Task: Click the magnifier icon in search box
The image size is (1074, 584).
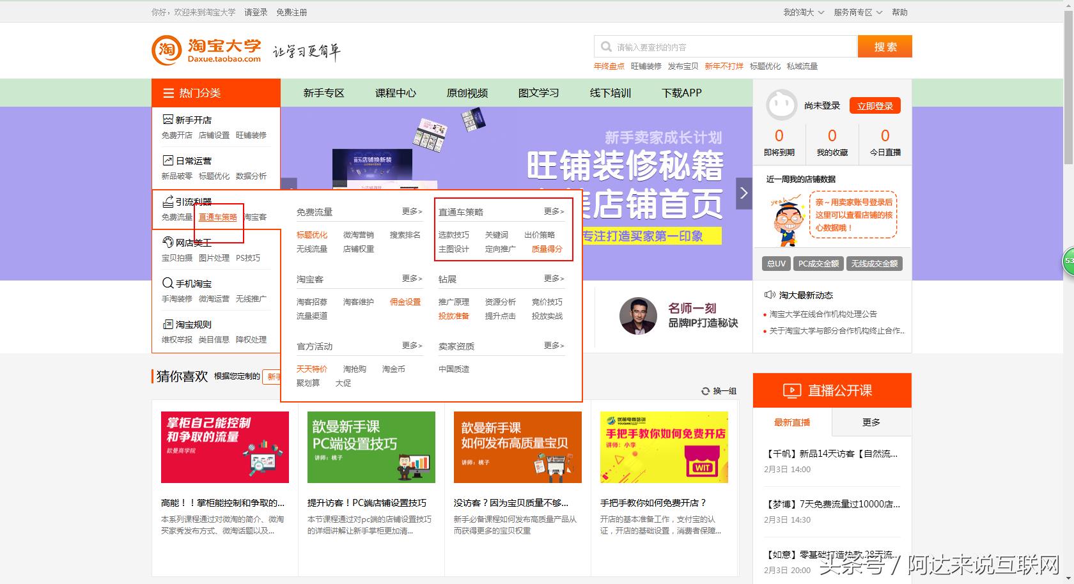Action: [x=606, y=47]
